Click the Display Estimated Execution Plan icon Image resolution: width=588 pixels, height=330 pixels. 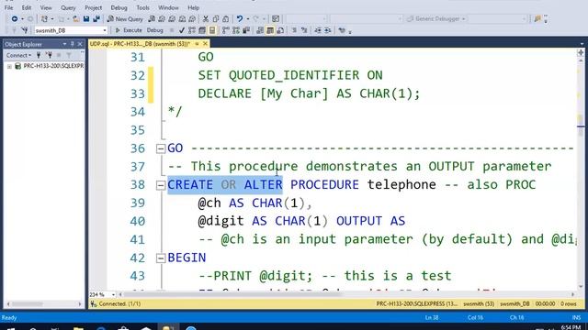(192, 30)
